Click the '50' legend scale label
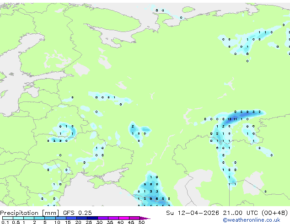Viewport: 290px width, 224px height. pos(141,222)
